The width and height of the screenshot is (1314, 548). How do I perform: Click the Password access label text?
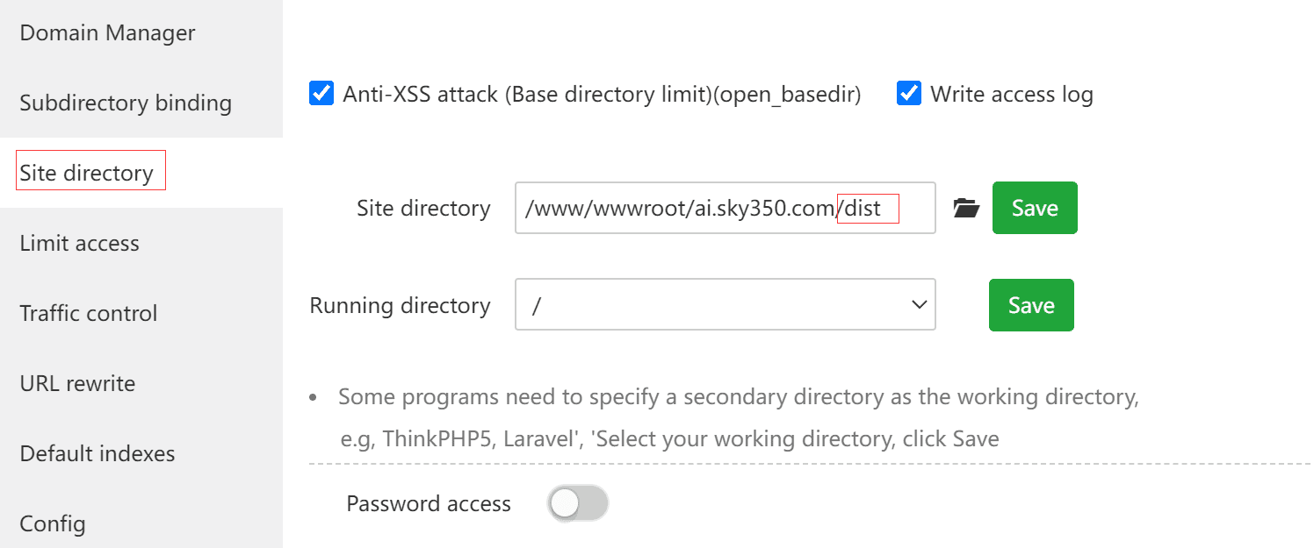(429, 504)
